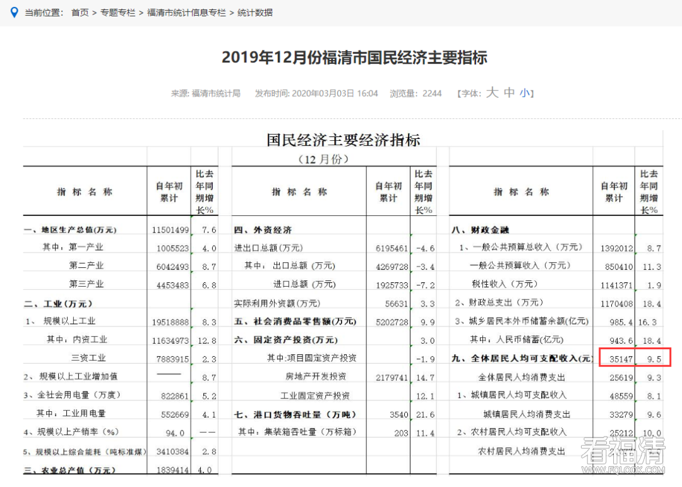Click the (12月份) subtitle
682x487 pixels.
pyautogui.click(x=323, y=159)
